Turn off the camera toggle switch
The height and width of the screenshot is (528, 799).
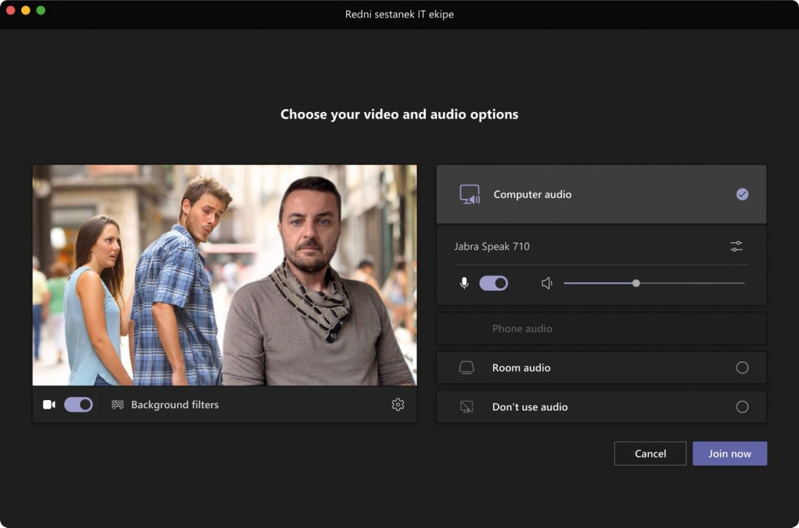point(79,404)
